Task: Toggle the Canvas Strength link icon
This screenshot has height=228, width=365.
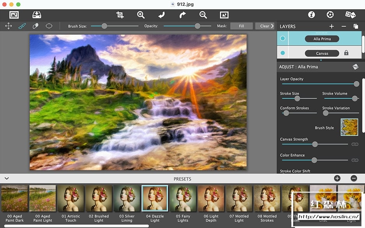Action: click(354, 144)
